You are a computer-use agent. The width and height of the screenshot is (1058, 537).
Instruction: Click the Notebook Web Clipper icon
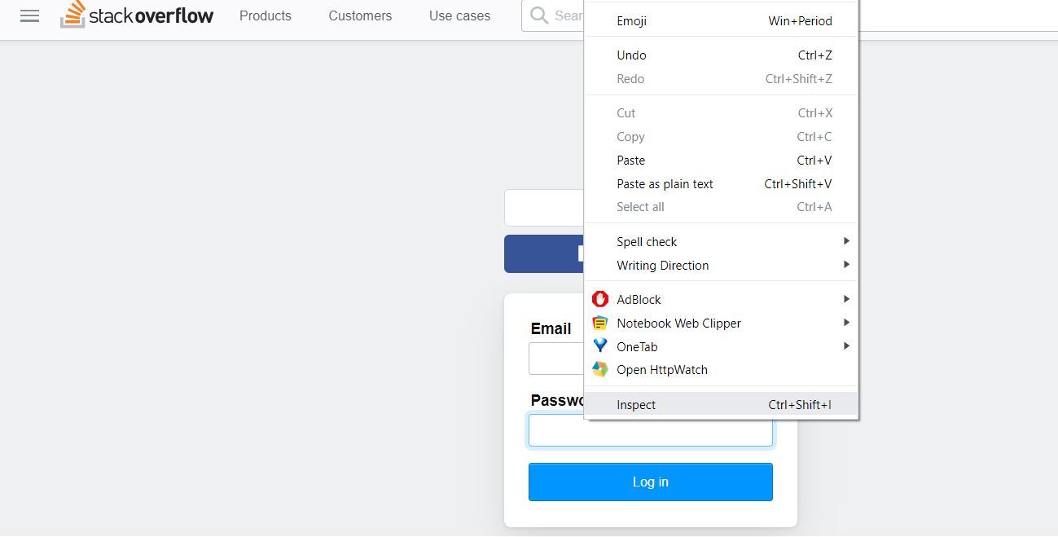600,323
